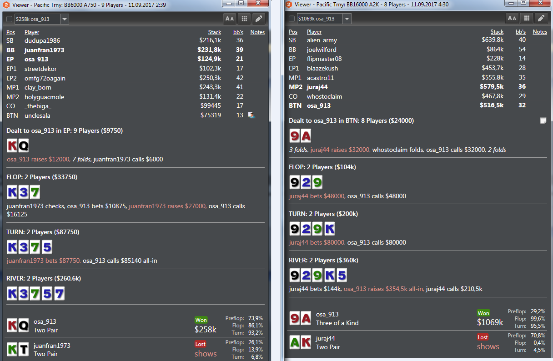Tick the checkbox beside $1069k osa_913

pyautogui.click(x=292, y=19)
